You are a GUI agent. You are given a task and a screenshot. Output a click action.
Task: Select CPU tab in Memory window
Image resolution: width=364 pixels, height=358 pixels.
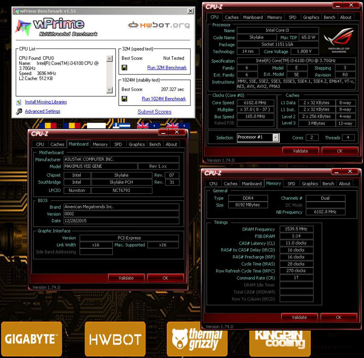click(213, 184)
